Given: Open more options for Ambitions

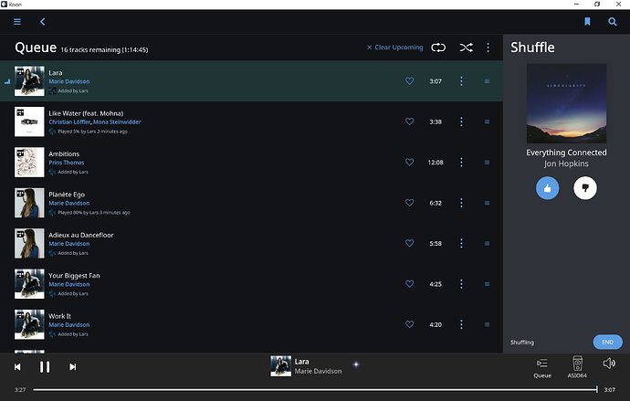Looking at the screenshot, I should (x=461, y=162).
